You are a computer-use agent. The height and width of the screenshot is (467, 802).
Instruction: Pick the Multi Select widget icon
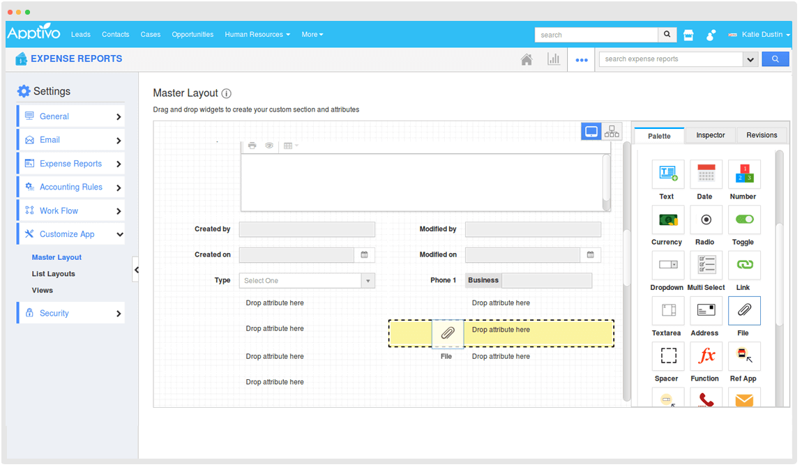coord(706,266)
